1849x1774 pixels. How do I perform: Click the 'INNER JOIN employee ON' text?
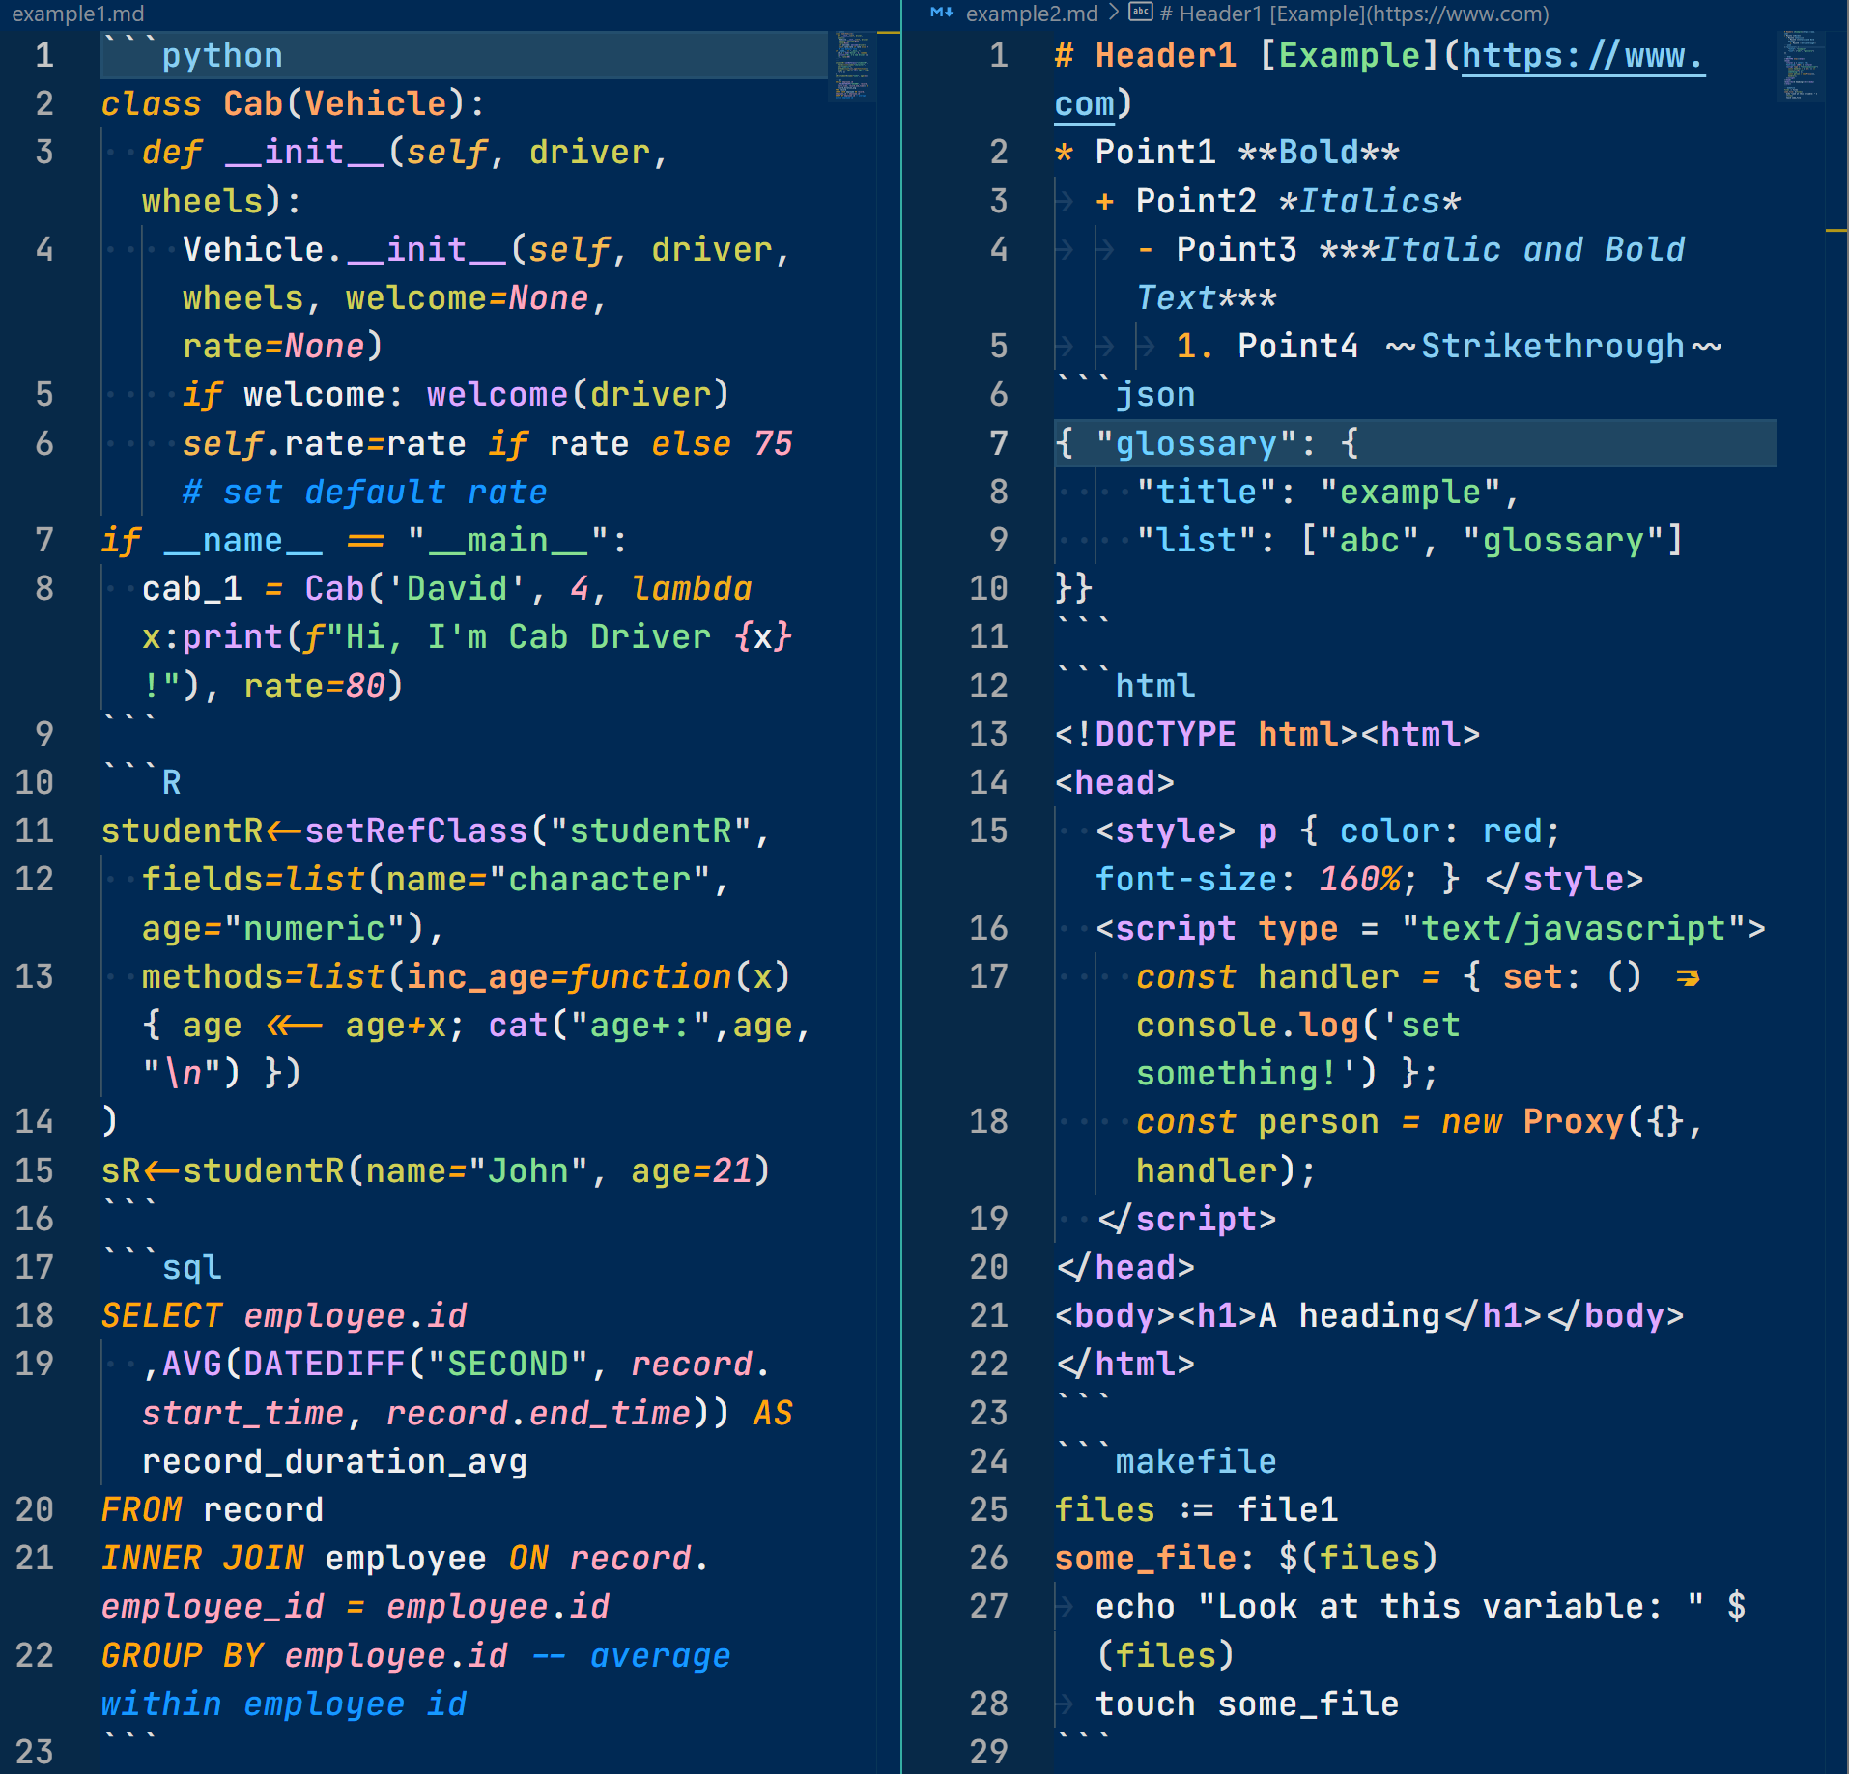tap(325, 1558)
